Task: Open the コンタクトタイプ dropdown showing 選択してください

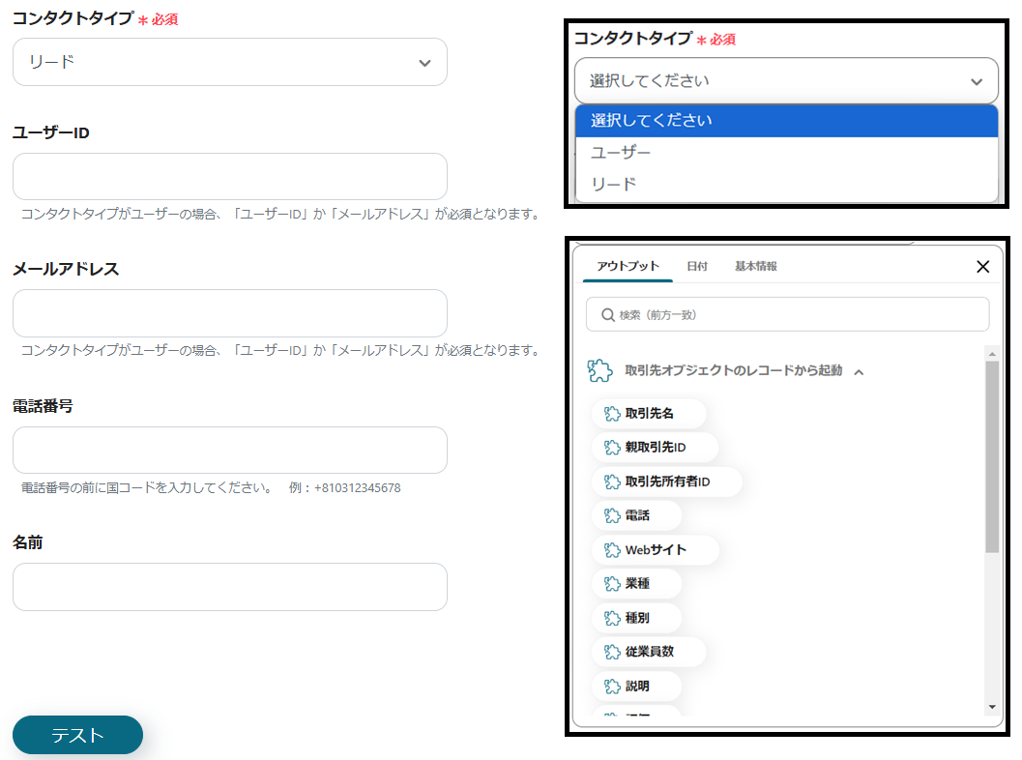Action: [785, 81]
